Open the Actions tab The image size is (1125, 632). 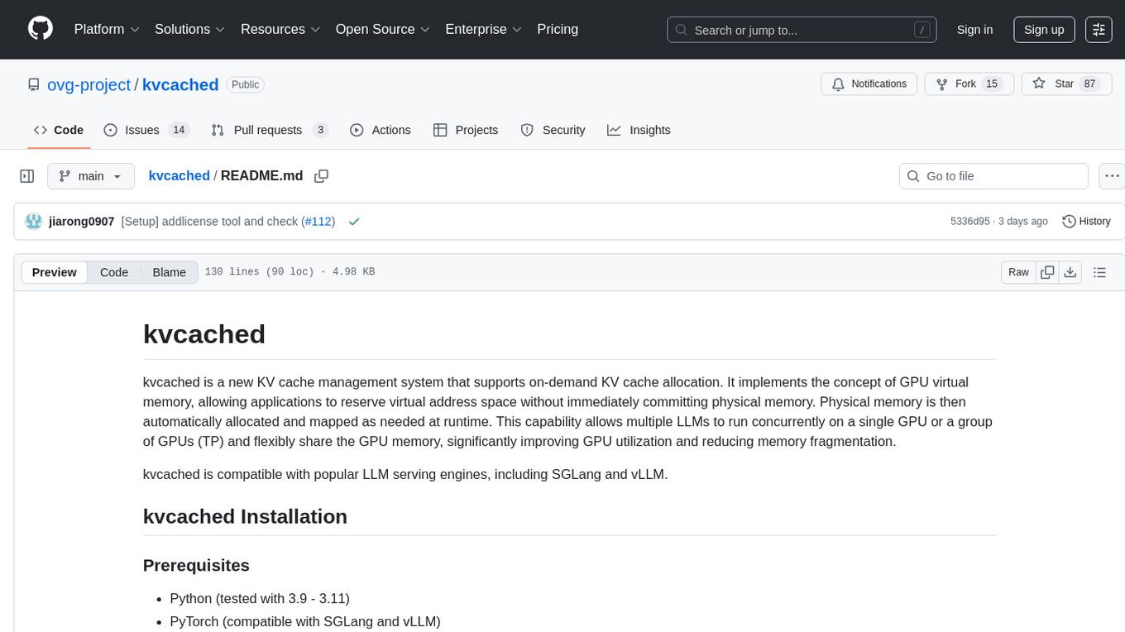pyautogui.click(x=381, y=130)
